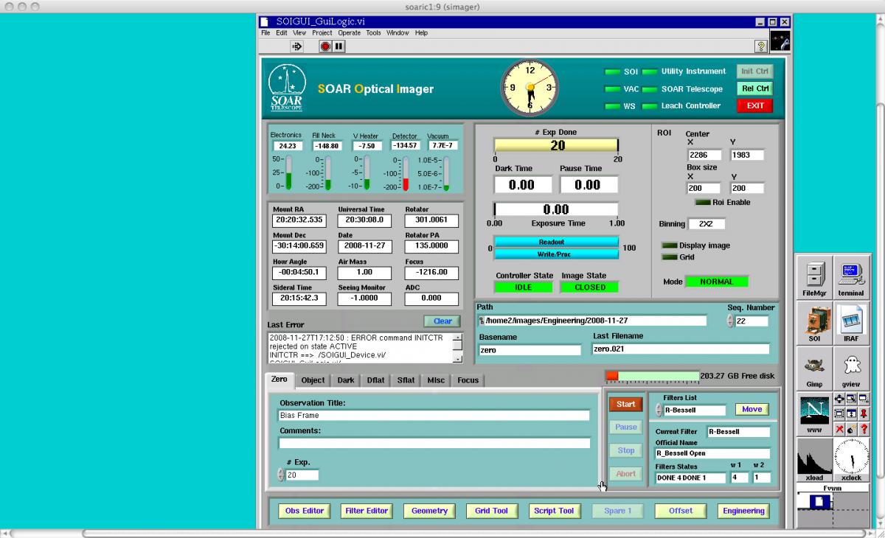Click the Filters List selector arrows
The height and width of the screenshot is (538, 885).
tap(659, 411)
